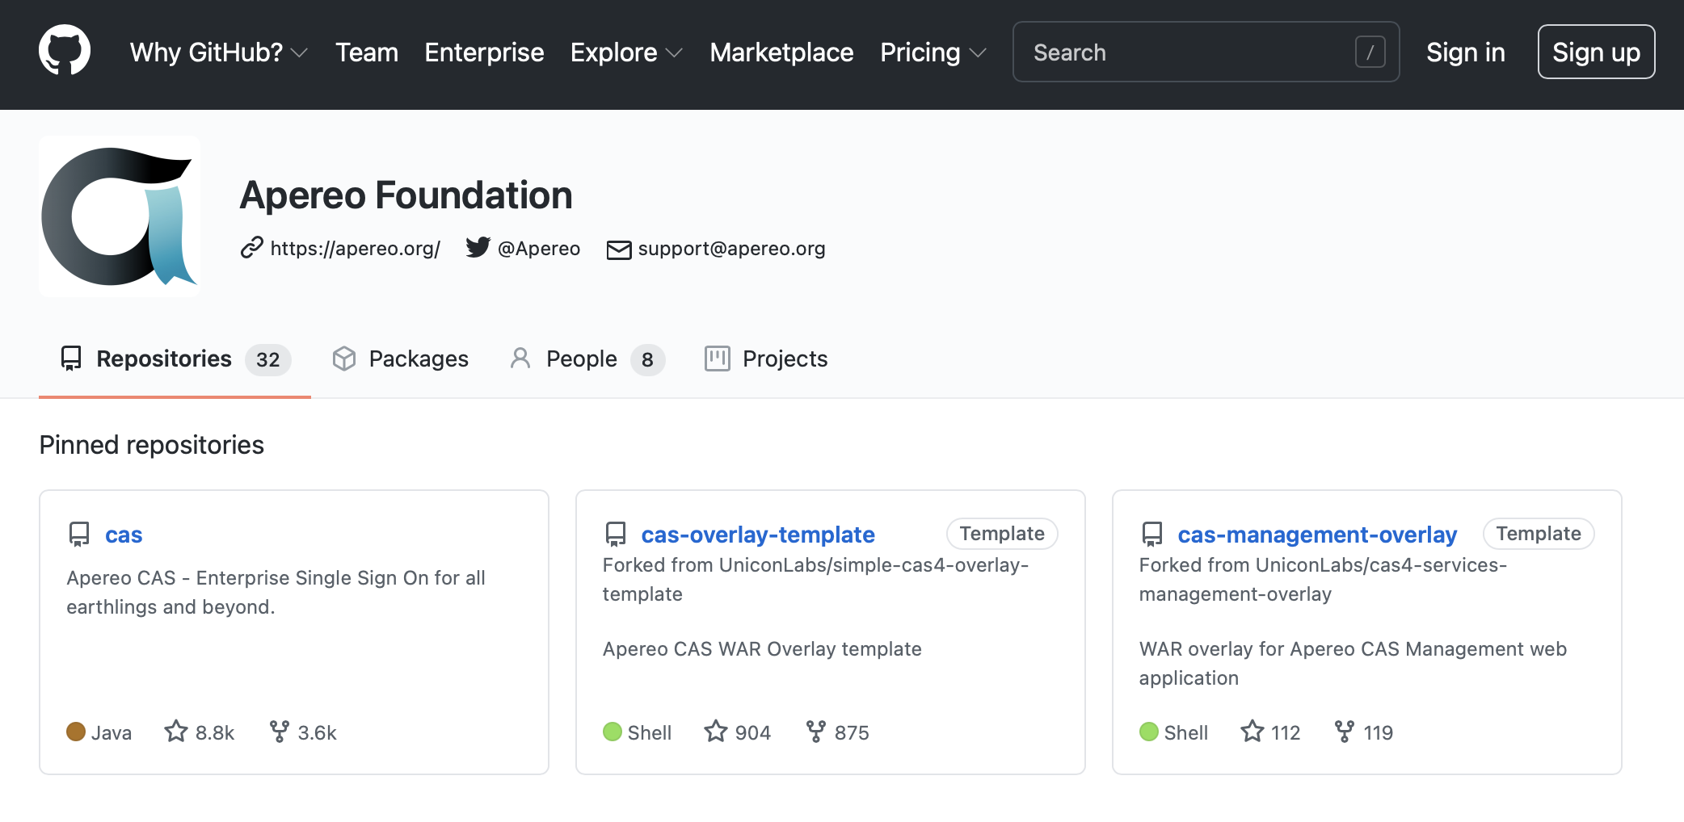Click the repo icon next to cas-management-overlay

[1152, 535]
